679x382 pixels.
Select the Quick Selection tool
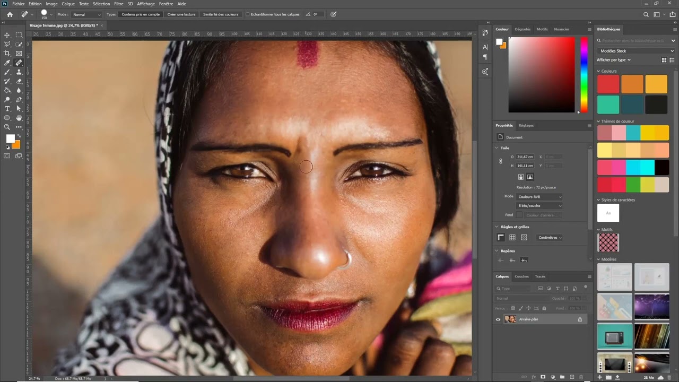pyautogui.click(x=19, y=44)
